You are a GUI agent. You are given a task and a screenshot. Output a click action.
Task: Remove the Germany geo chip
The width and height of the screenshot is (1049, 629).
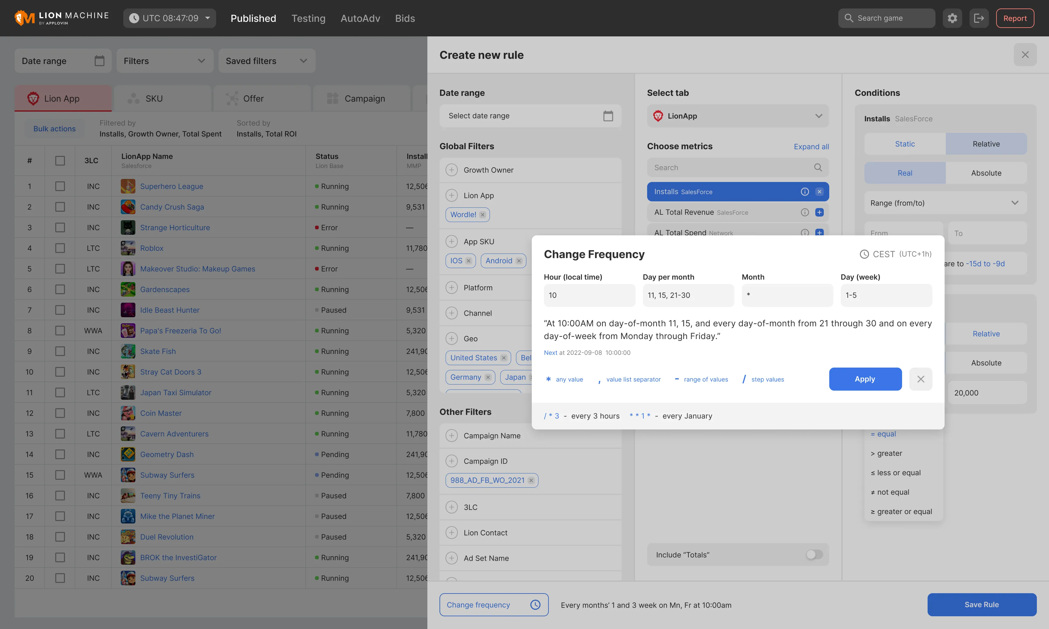point(488,377)
